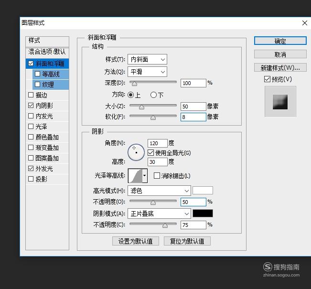Click the 深度 slider handle
311x289 pixels.
pyautogui.click(x=134, y=84)
